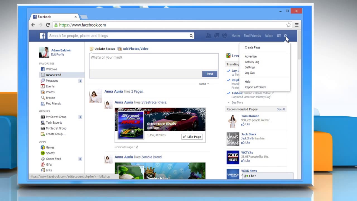Open a new browser tab

click(84, 17)
